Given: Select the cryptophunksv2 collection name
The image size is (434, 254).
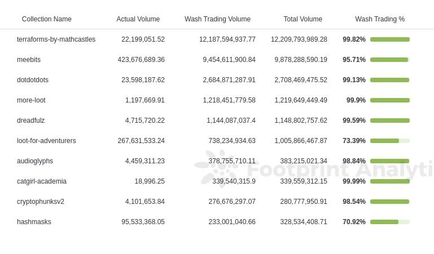Looking at the screenshot, I should pos(41,202).
